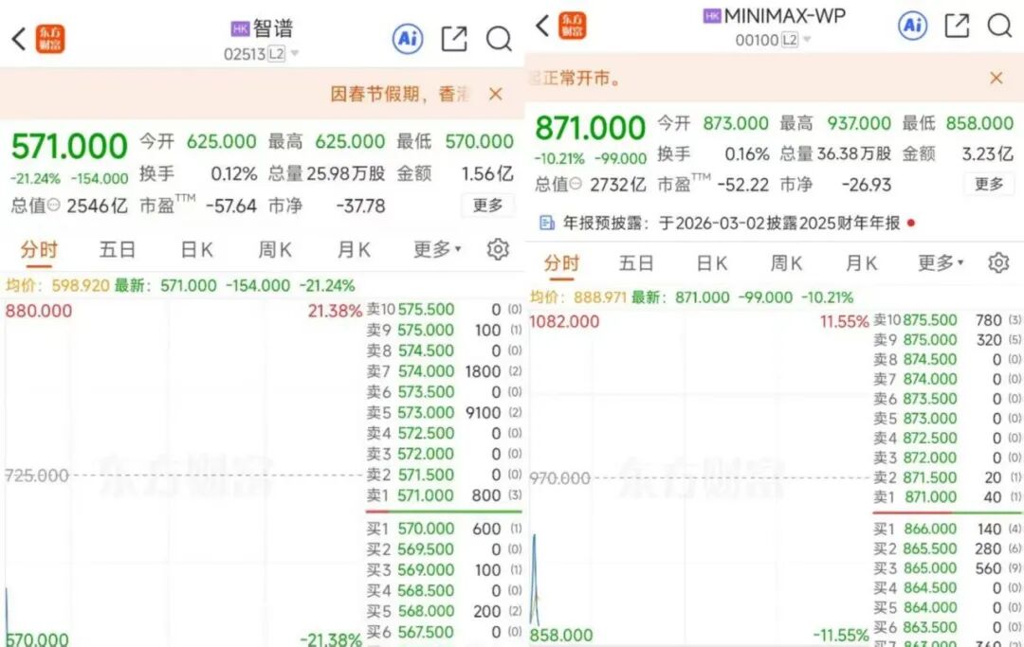Select the 卖9 575.000 order row
This screenshot has width=1024, height=647.
tap(444, 330)
